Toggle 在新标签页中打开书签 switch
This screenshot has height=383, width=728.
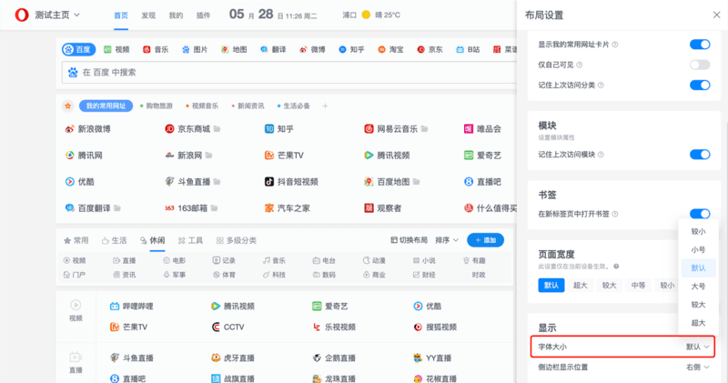(700, 214)
